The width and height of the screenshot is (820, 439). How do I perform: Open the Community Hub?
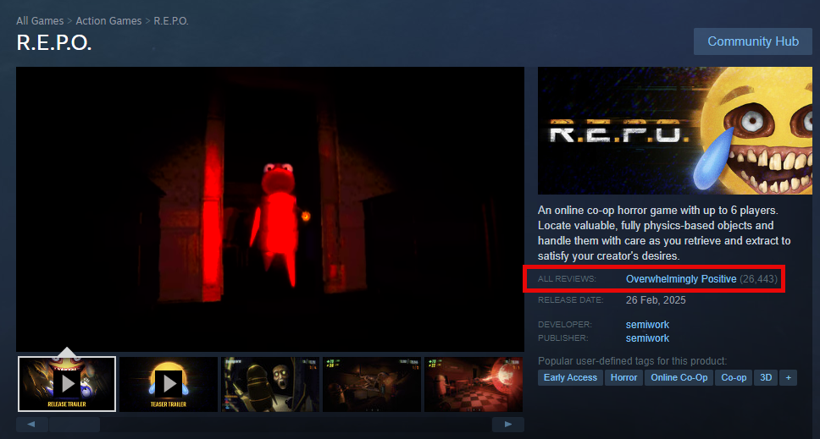pyautogui.click(x=752, y=41)
